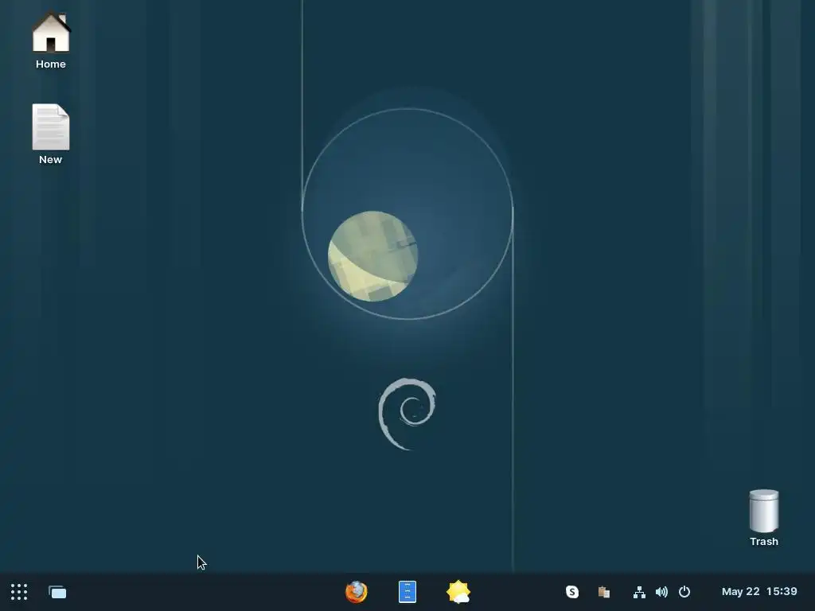The width and height of the screenshot is (815, 611).
Task: Click the Skype tray icon
Action: pyautogui.click(x=571, y=592)
